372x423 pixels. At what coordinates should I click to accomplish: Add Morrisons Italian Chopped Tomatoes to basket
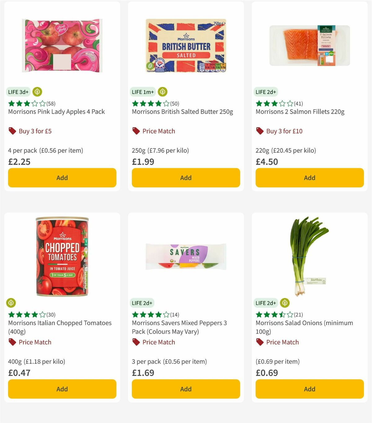62,389
